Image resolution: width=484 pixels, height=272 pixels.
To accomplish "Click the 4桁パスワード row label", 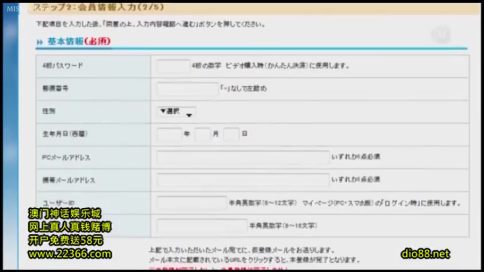I will point(63,66).
